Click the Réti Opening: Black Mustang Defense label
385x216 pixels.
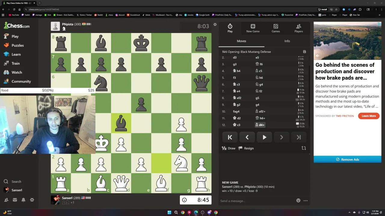(246, 52)
